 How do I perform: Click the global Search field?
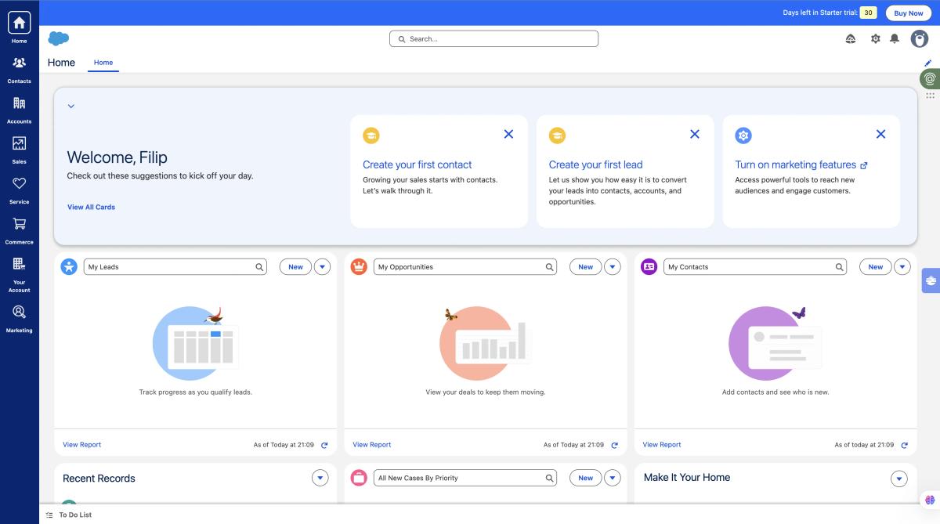pyautogui.click(x=493, y=38)
